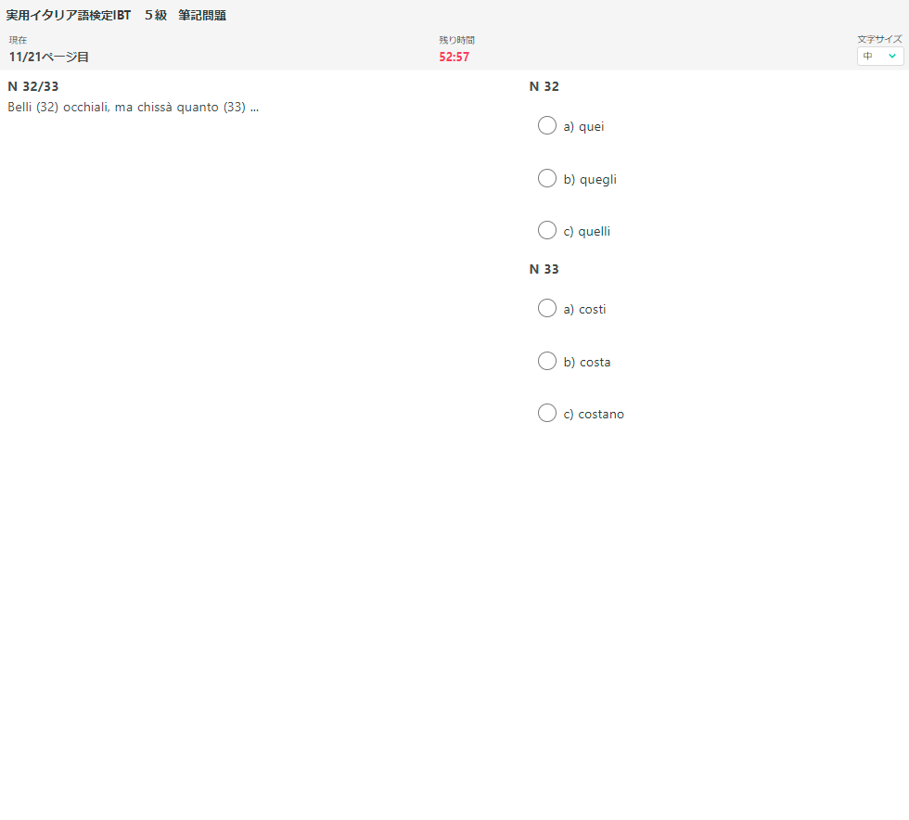
Task: Select answer a) quei for N 32
Action: (x=546, y=125)
